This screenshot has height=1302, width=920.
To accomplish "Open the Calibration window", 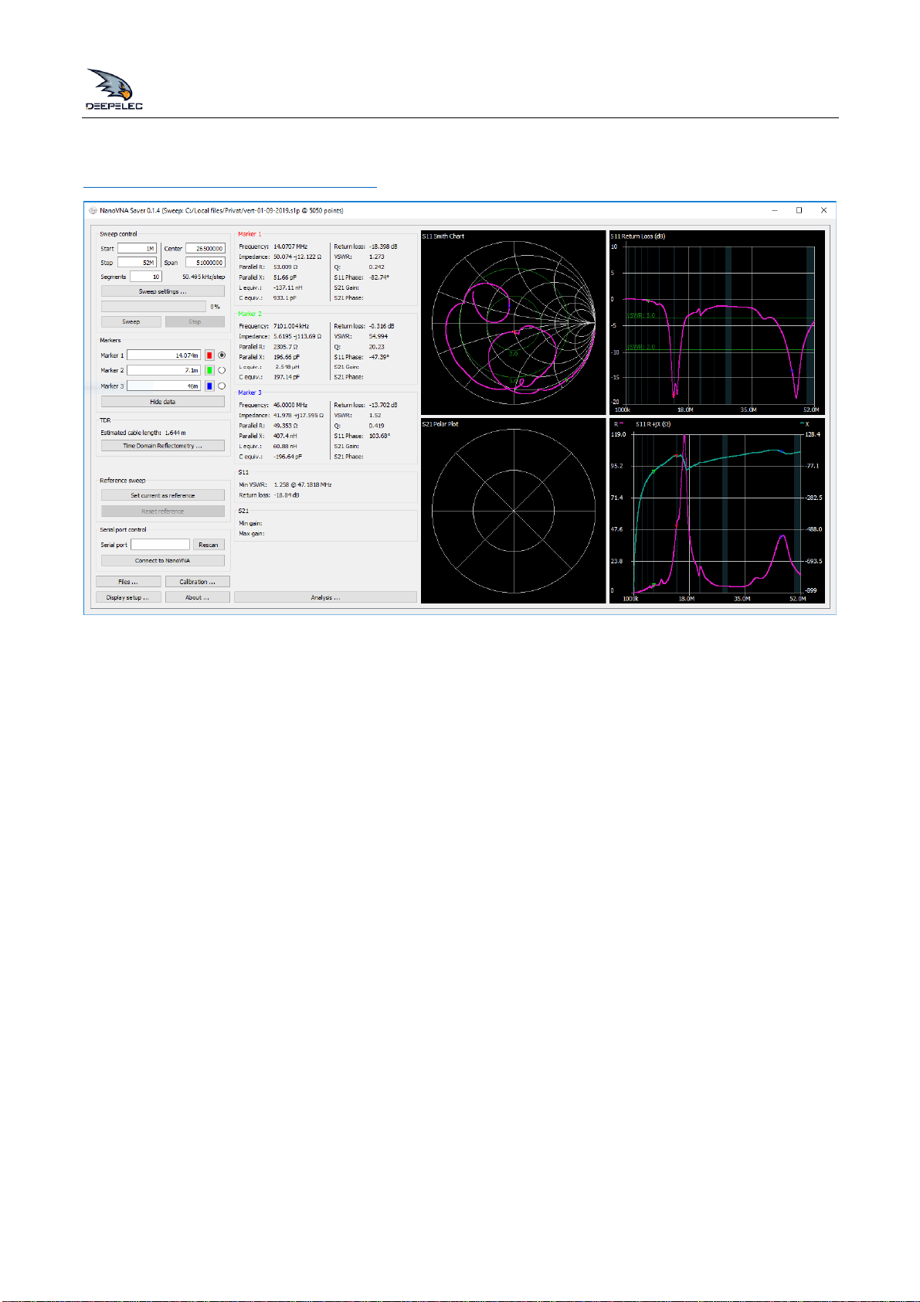I will pos(198,582).
